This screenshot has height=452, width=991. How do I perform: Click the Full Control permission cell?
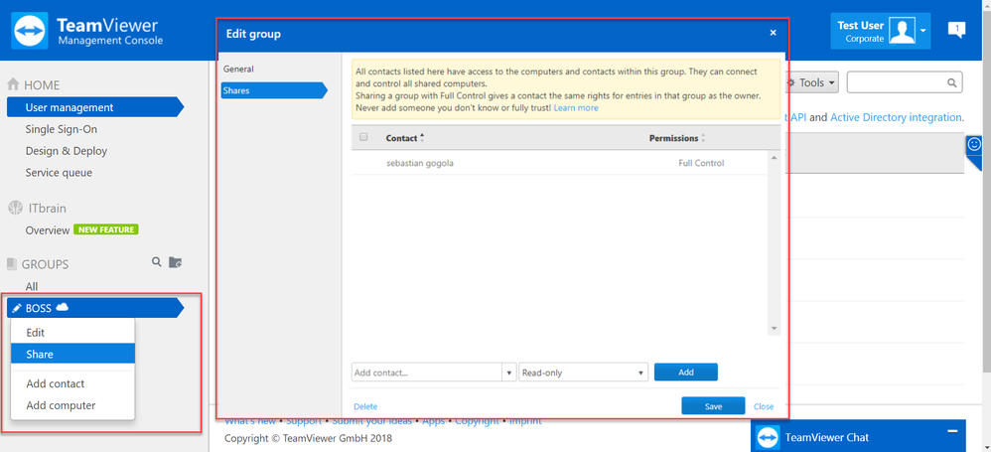point(701,163)
